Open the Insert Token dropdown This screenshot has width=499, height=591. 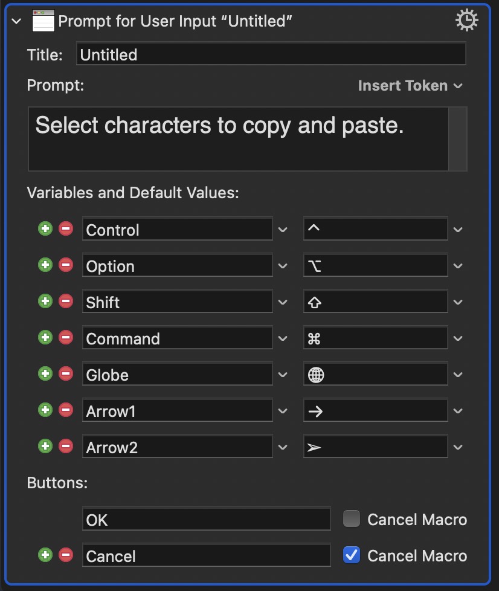pos(410,86)
